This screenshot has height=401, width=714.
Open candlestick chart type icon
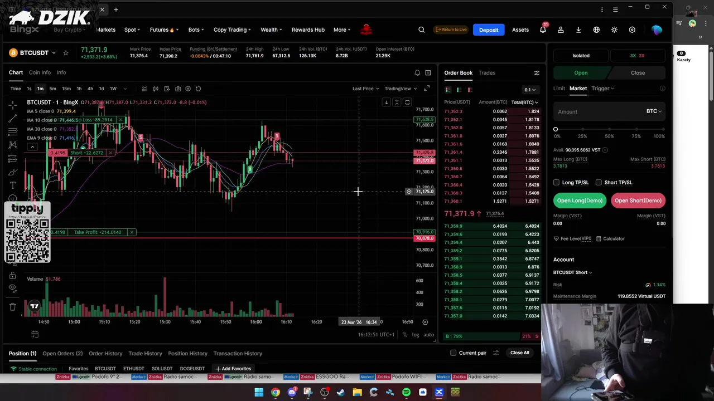pyautogui.click(x=156, y=89)
